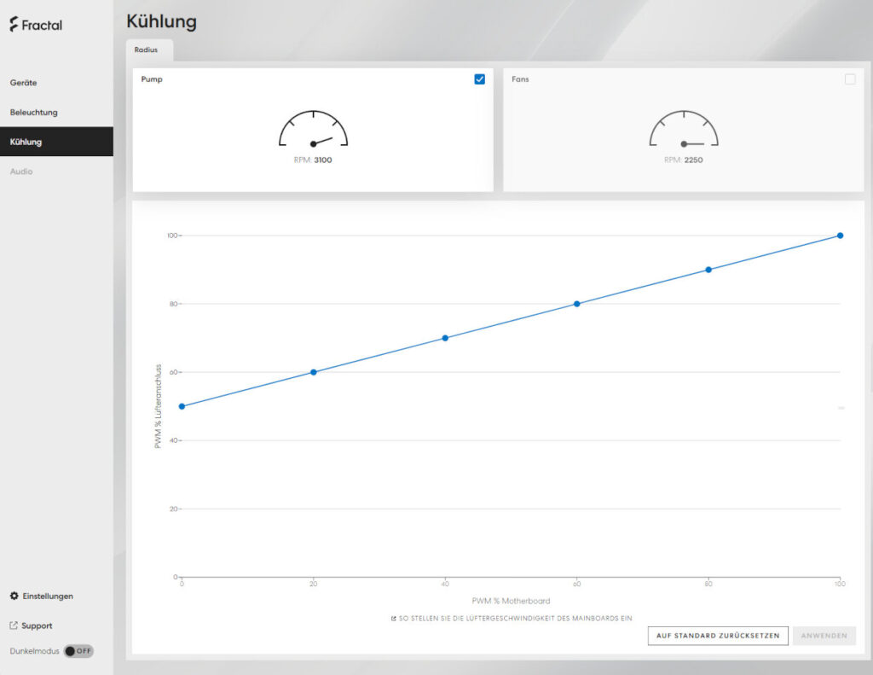Screen dimensions: 873x675
Task: Click the Fractal logo icon
Action: pos(14,24)
